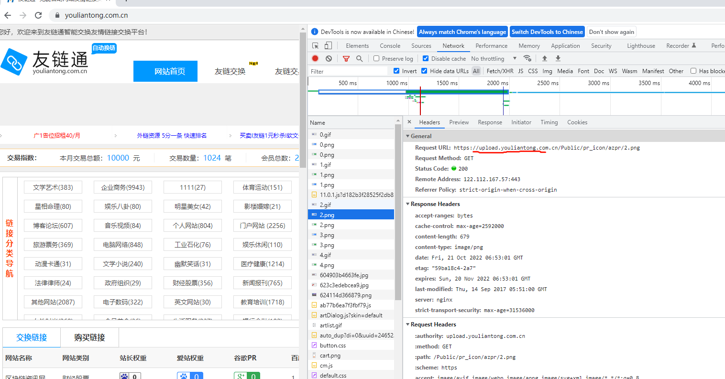The image size is (725, 379).
Task: Stop recording the network log
Action: (315, 58)
